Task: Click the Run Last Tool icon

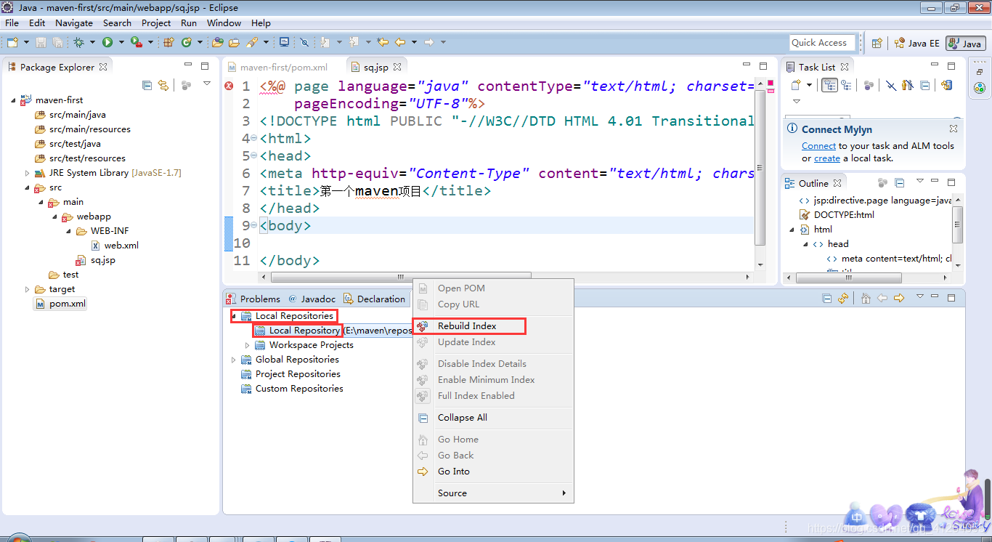Action: coord(136,42)
